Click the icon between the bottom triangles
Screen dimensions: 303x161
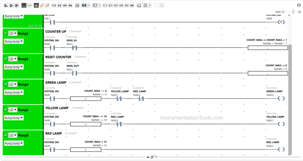tap(152, 157)
